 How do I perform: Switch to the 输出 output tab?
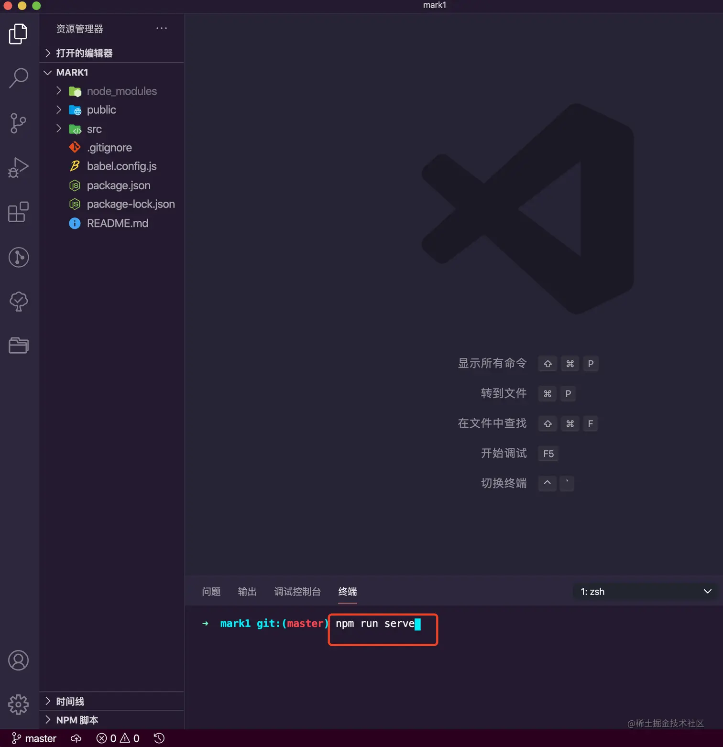(247, 592)
